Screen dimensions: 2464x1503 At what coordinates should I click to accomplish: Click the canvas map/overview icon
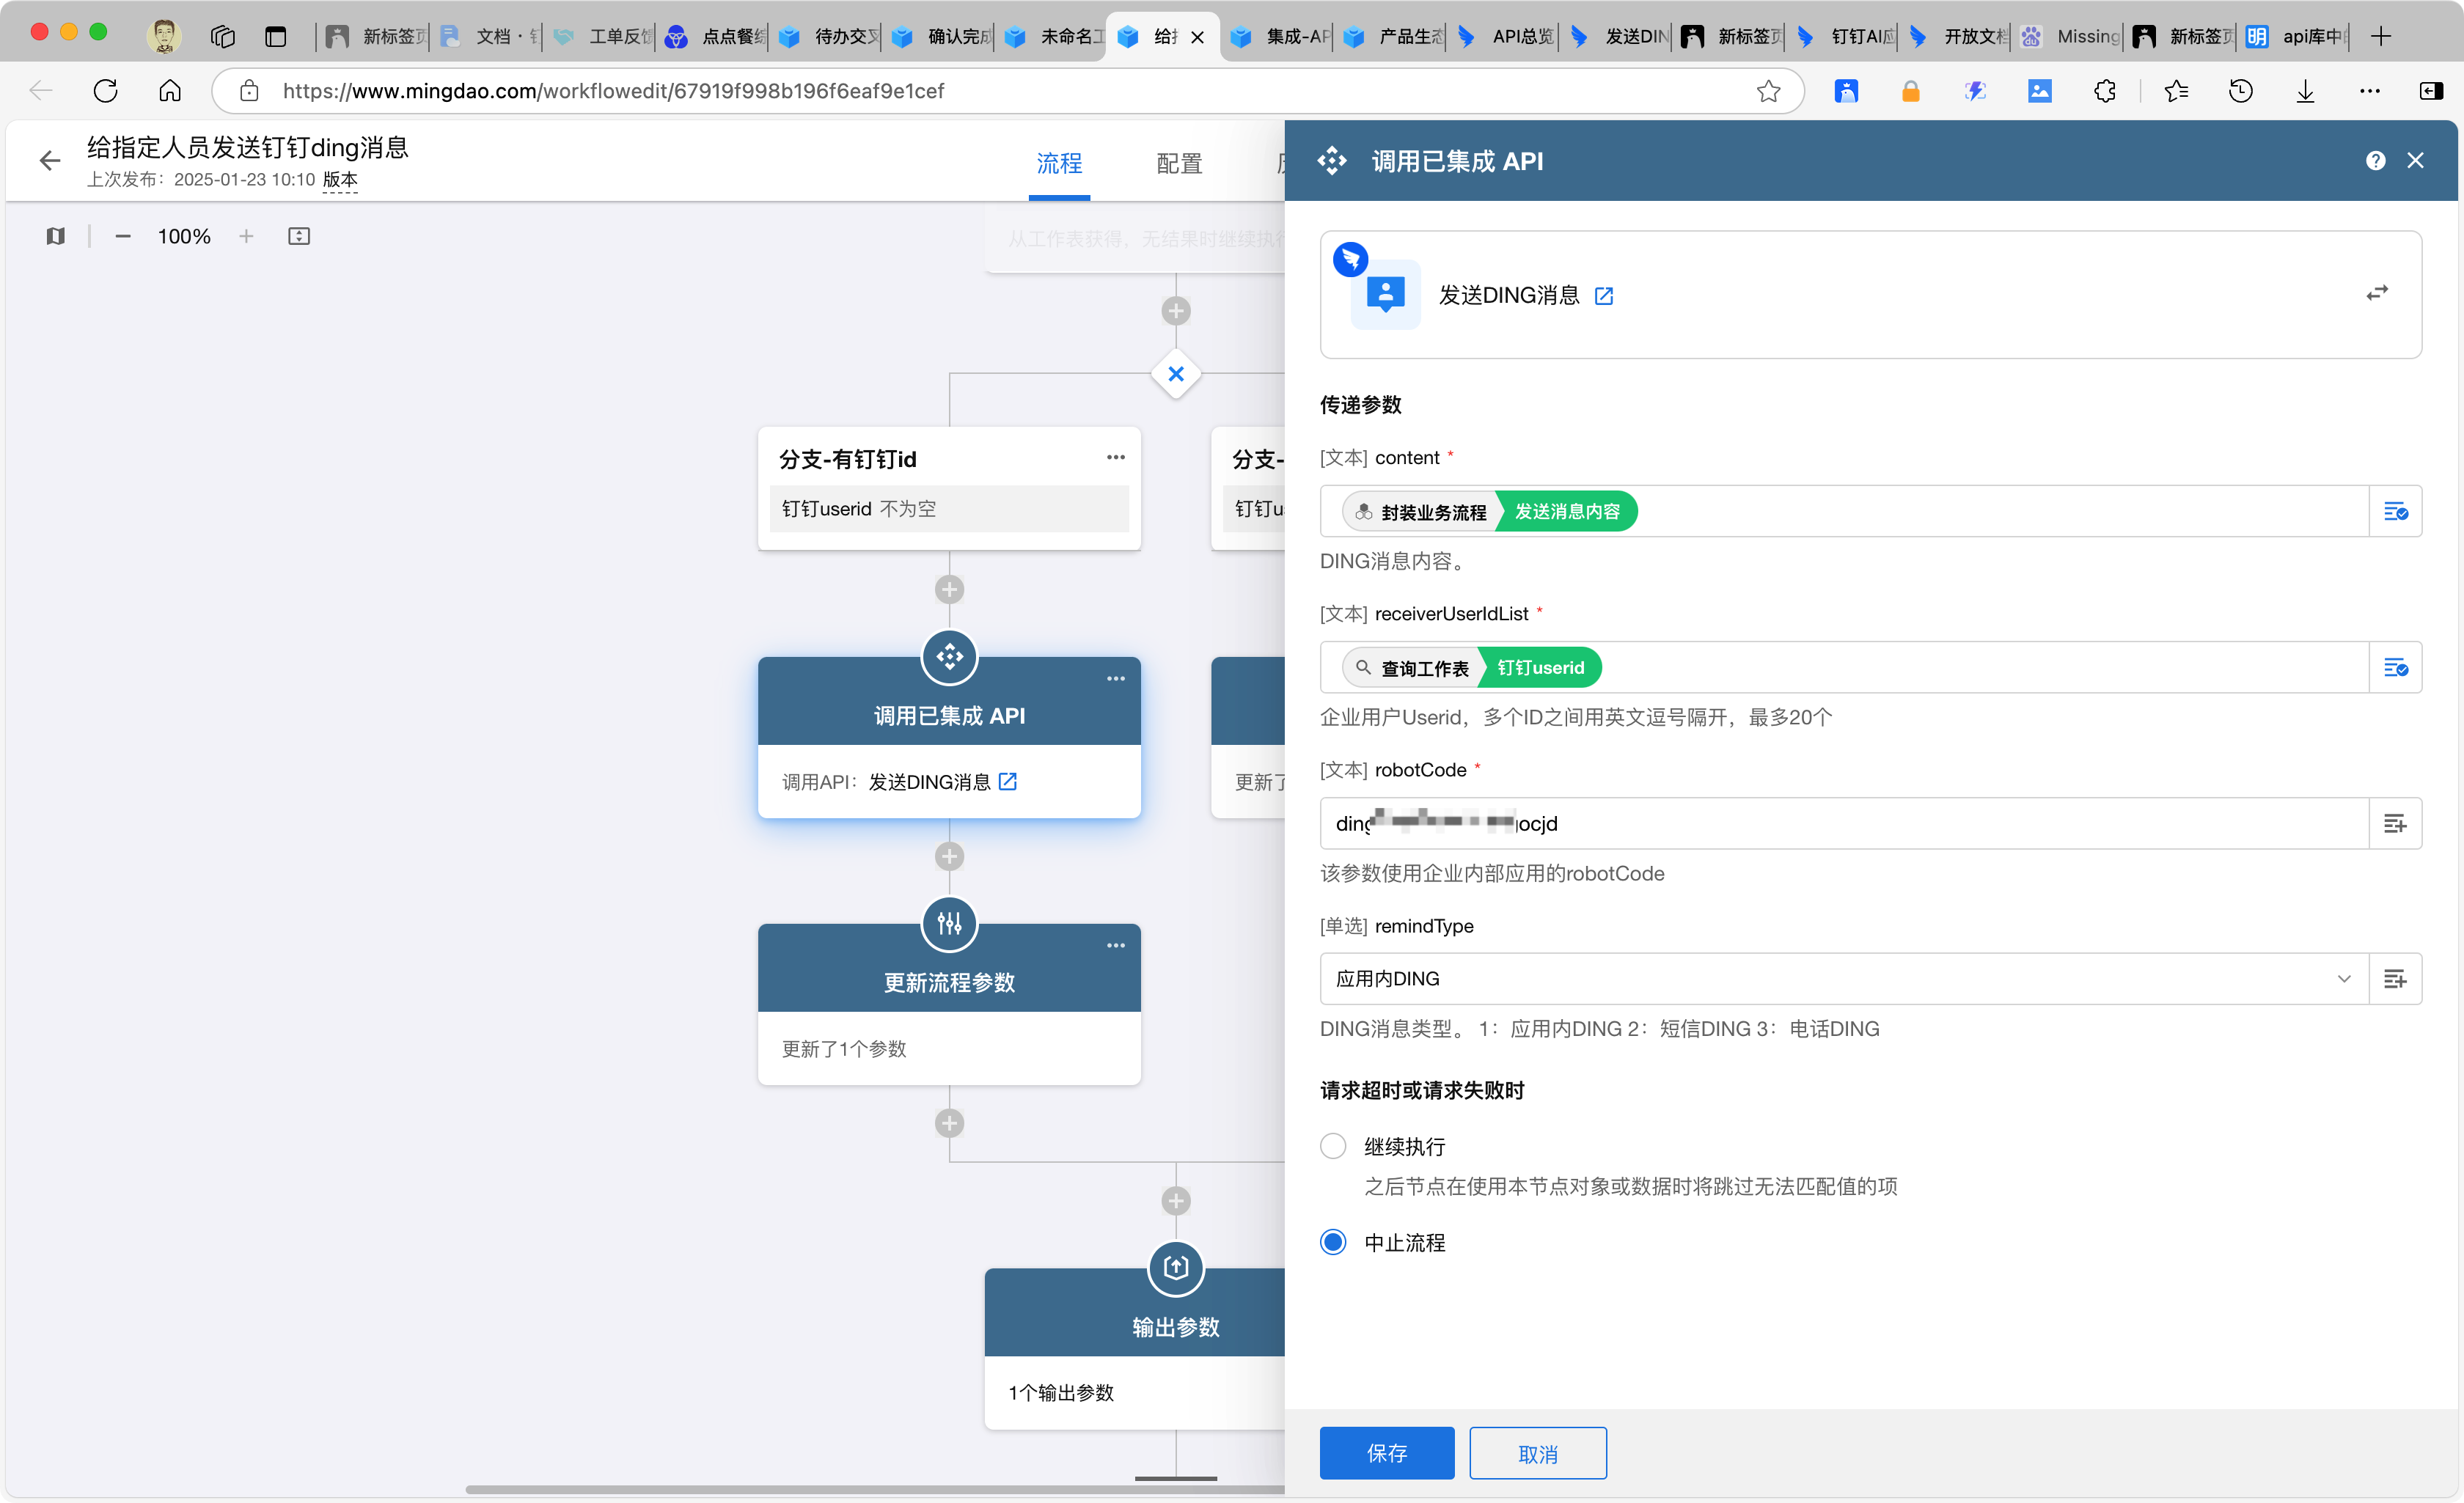click(x=56, y=236)
